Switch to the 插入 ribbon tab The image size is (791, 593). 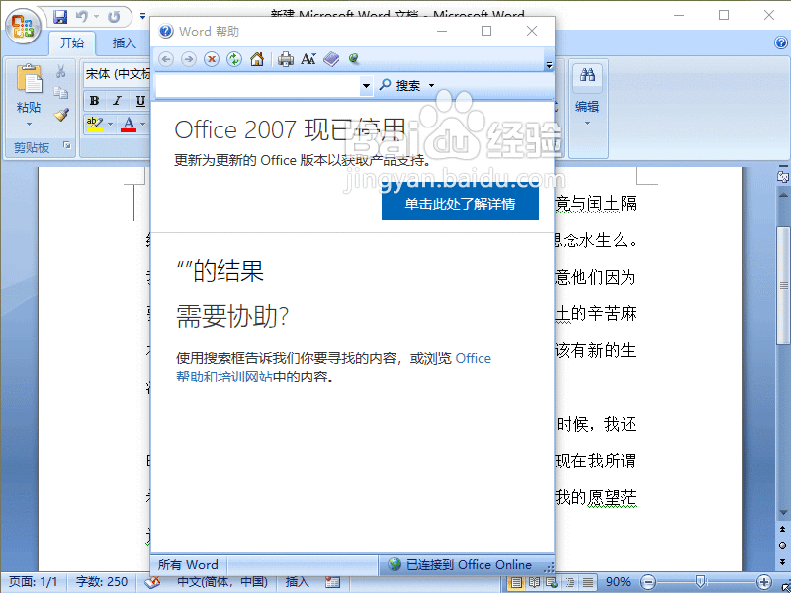click(125, 43)
